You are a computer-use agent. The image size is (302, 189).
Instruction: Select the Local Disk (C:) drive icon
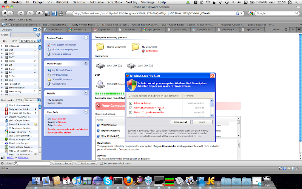click(100, 65)
